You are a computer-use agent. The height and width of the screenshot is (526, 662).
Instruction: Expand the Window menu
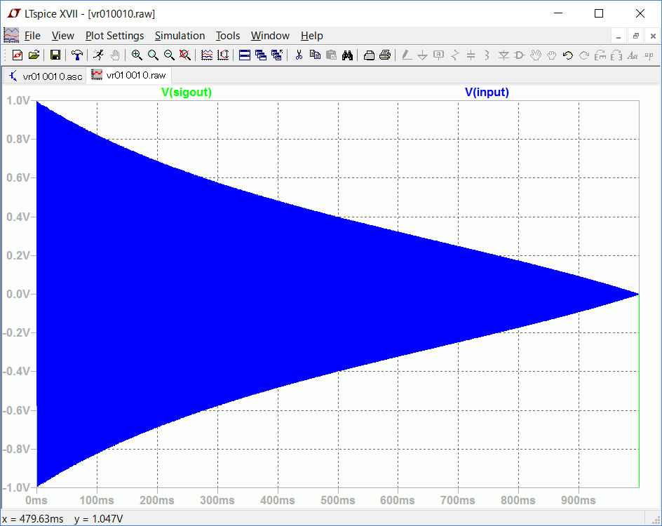(x=270, y=36)
